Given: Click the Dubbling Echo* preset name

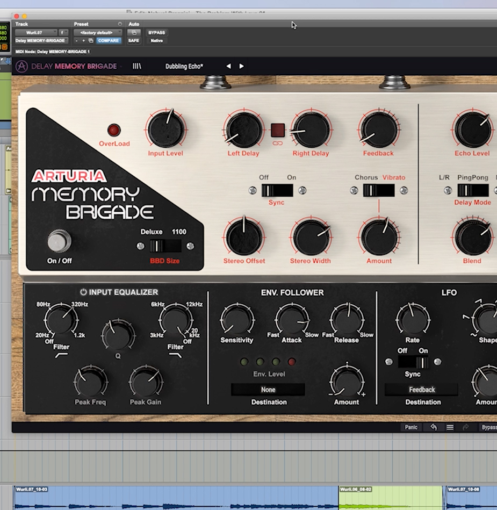Looking at the screenshot, I should click(x=184, y=66).
